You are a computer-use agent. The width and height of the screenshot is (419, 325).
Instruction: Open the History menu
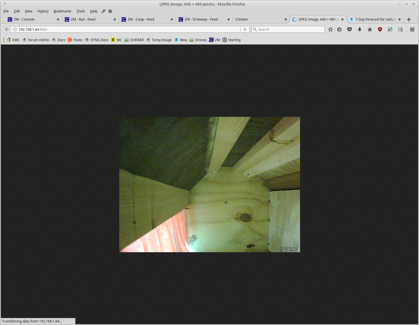pyautogui.click(x=43, y=11)
